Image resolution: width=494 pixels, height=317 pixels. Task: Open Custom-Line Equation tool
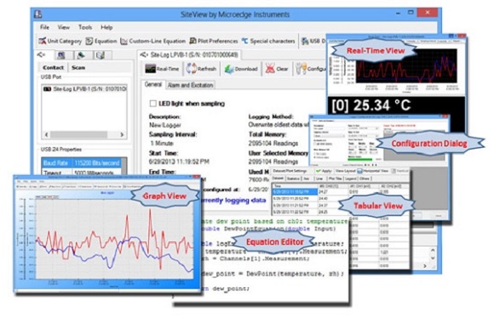pyautogui.click(x=153, y=41)
